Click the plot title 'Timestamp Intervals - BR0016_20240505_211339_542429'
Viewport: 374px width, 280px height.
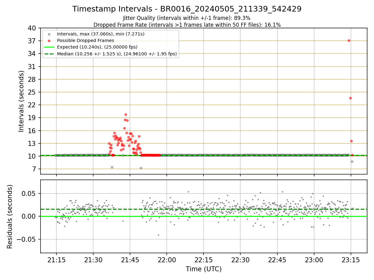click(x=187, y=9)
